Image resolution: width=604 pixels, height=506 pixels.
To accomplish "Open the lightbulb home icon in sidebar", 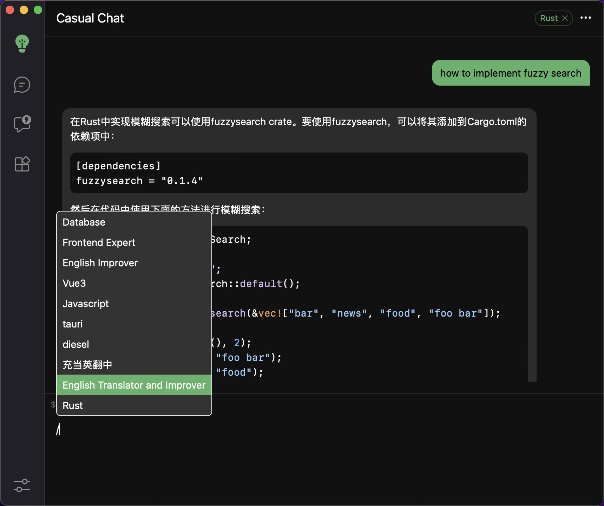I will click(22, 44).
